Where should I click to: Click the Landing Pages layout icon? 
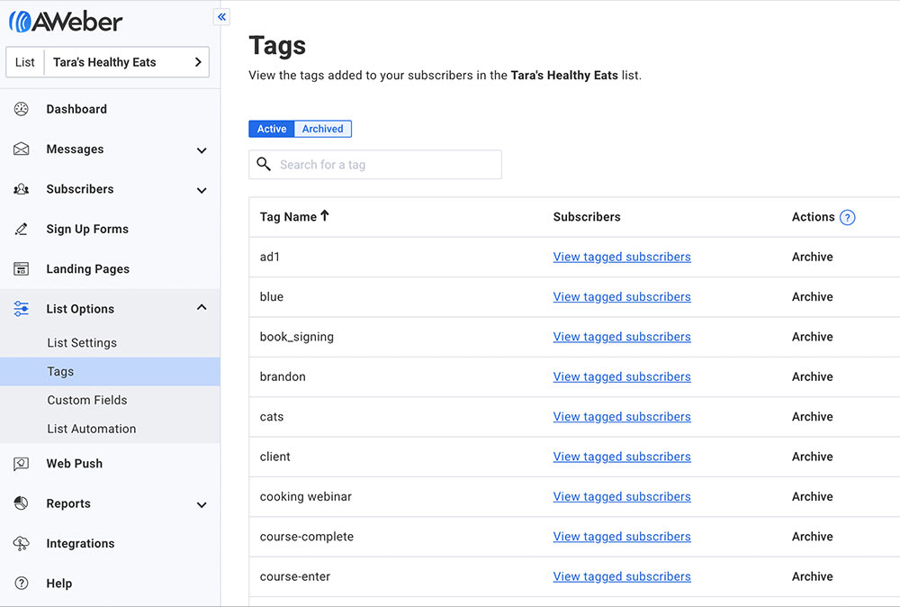pyautogui.click(x=22, y=269)
